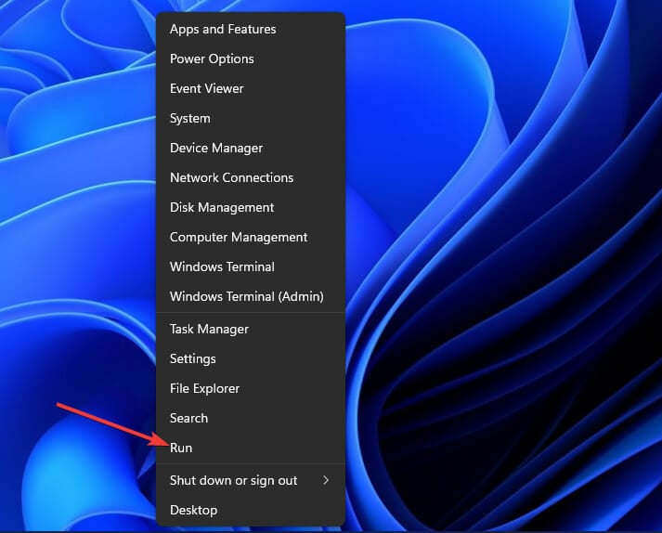Expand the Shut down submenu chevron arrow
Image resolution: width=662 pixels, height=533 pixels.
326,480
